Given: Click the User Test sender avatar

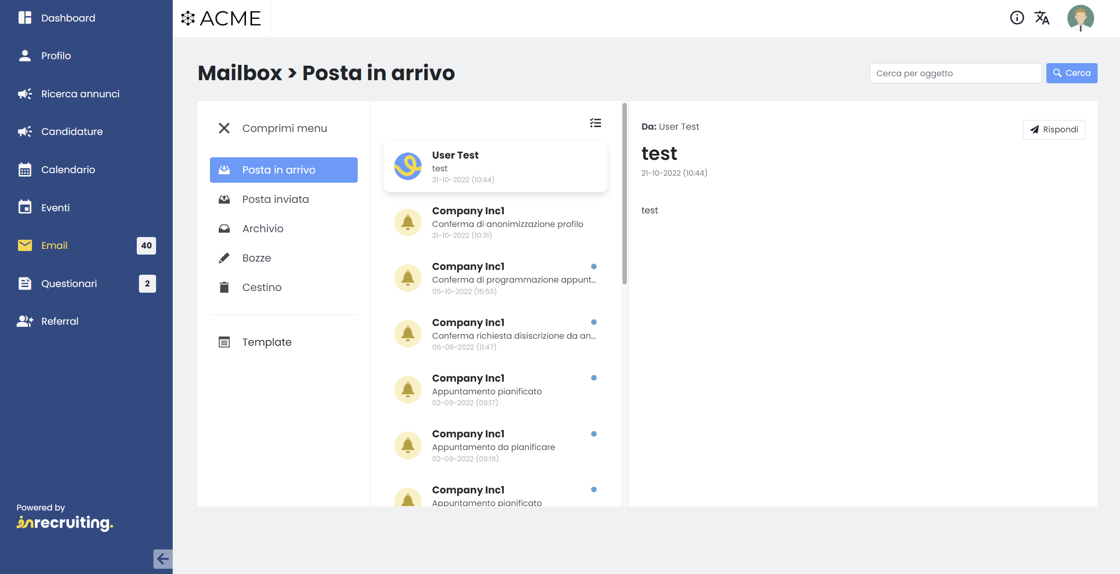Looking at the screenshot, I should 408,167.
